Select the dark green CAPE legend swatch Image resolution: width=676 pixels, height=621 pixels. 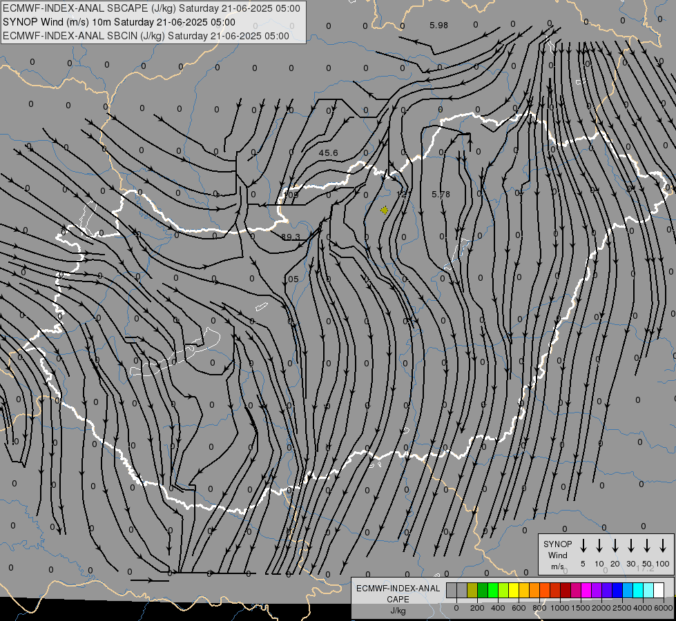click(x=483, y=590)
